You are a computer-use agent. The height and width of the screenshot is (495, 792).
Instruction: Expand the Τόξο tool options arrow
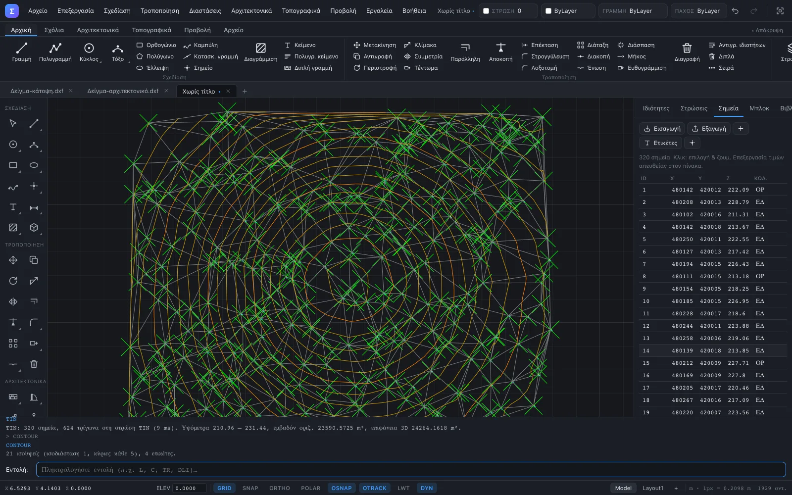point(129,62)
